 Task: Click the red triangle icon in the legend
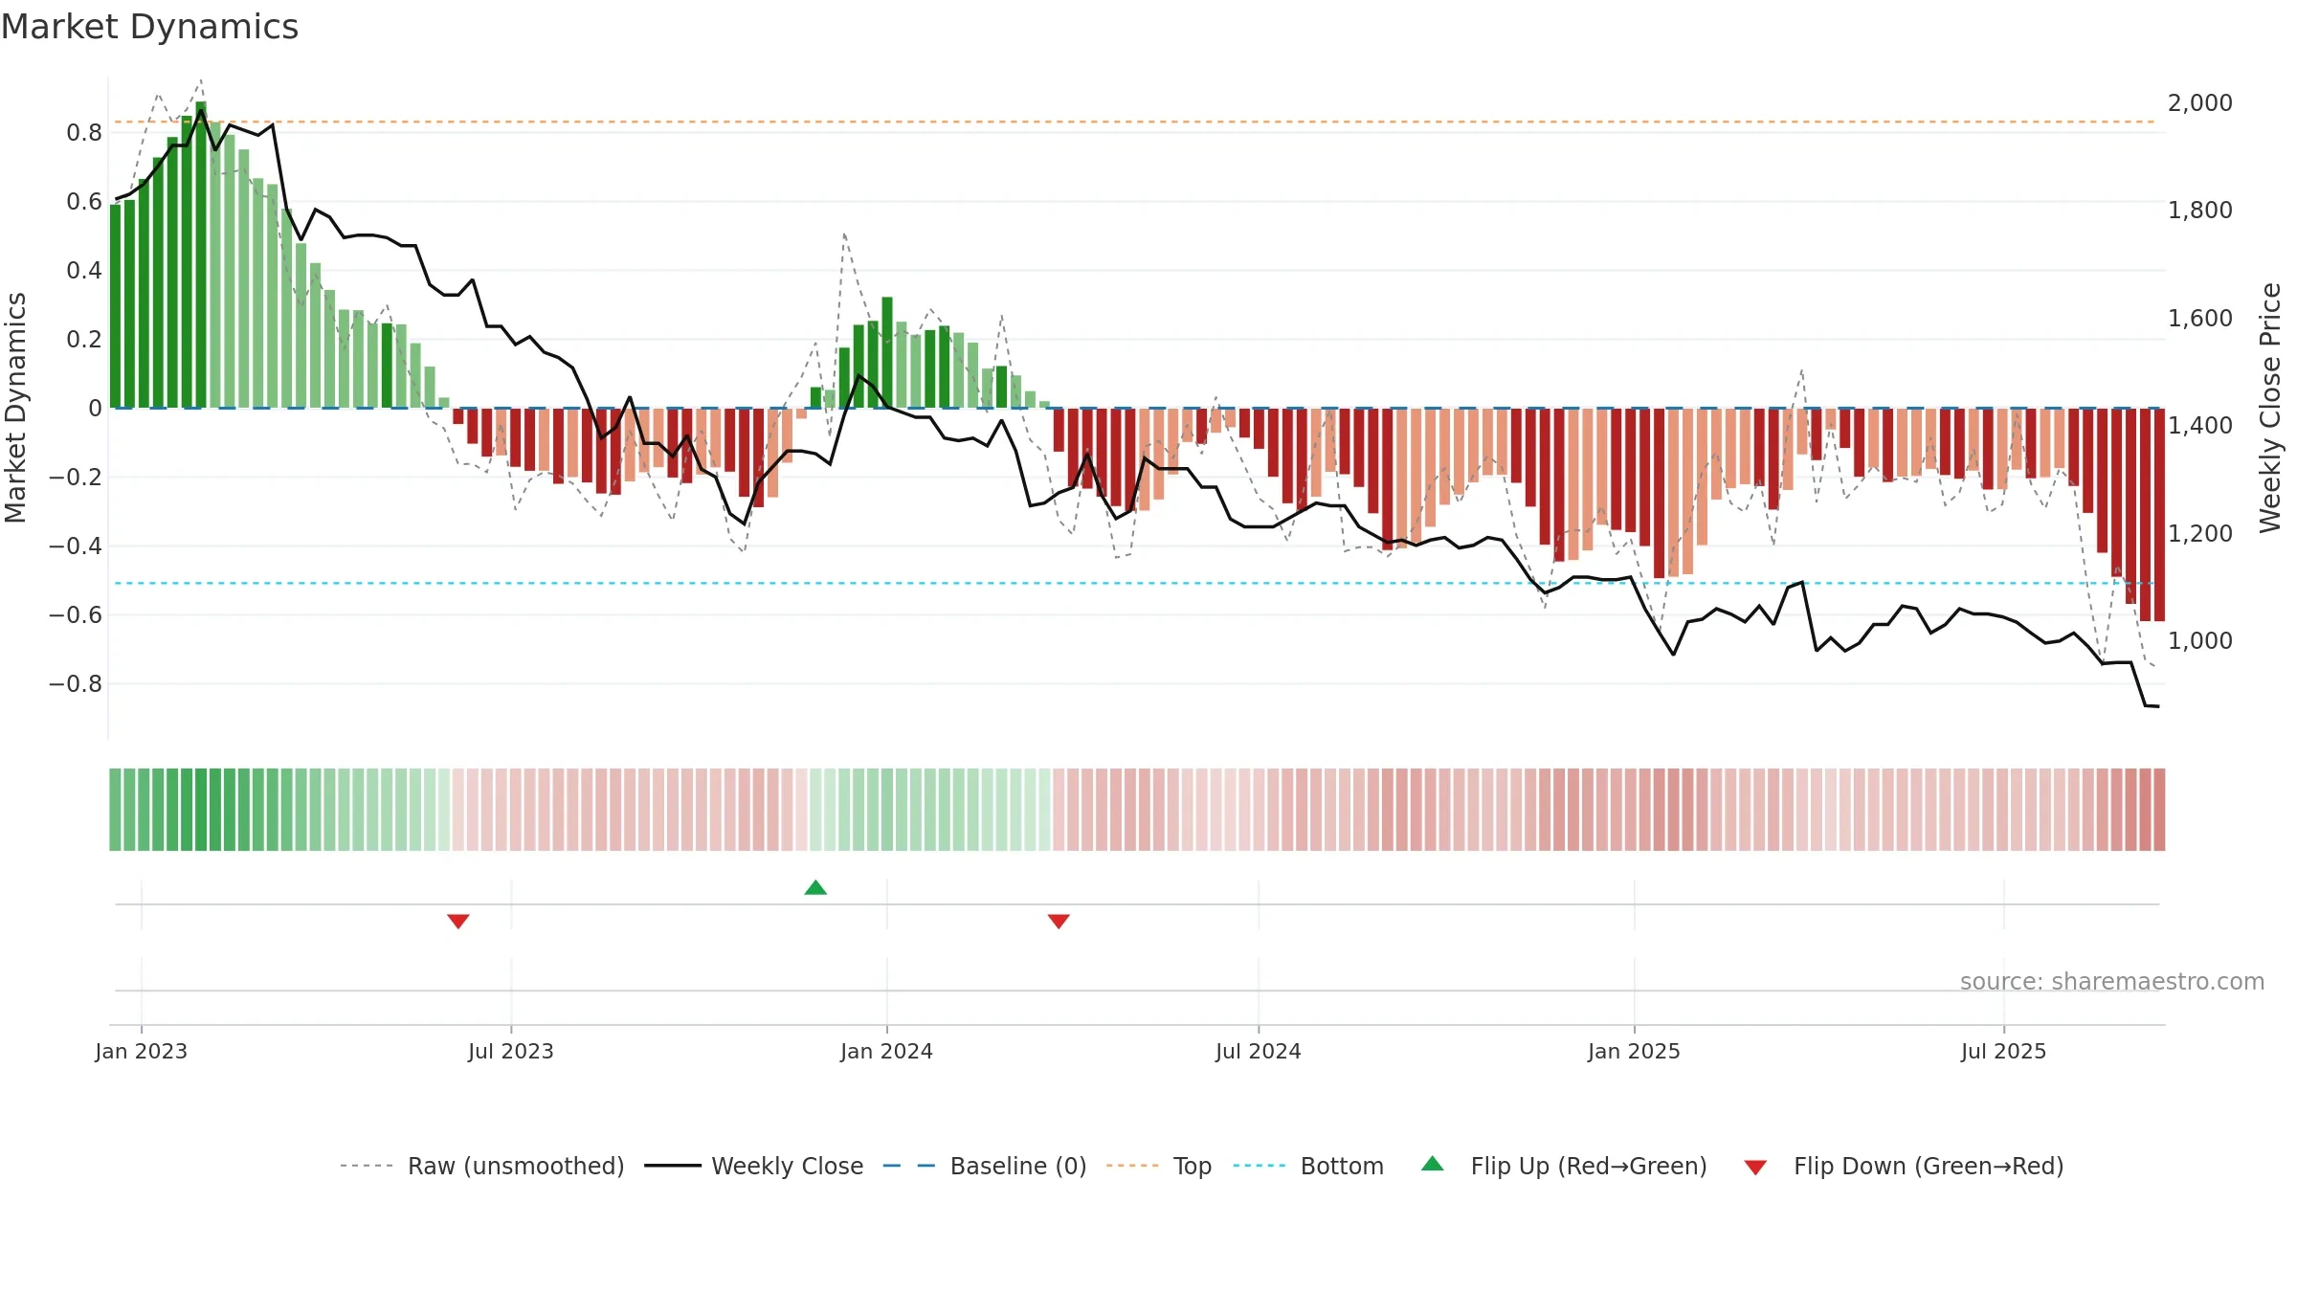click(1755, 1168)
